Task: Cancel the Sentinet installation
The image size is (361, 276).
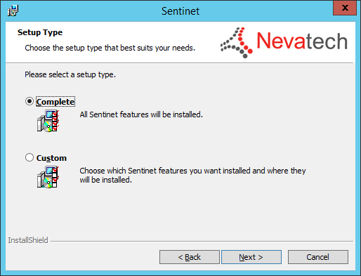Action: 318,257
